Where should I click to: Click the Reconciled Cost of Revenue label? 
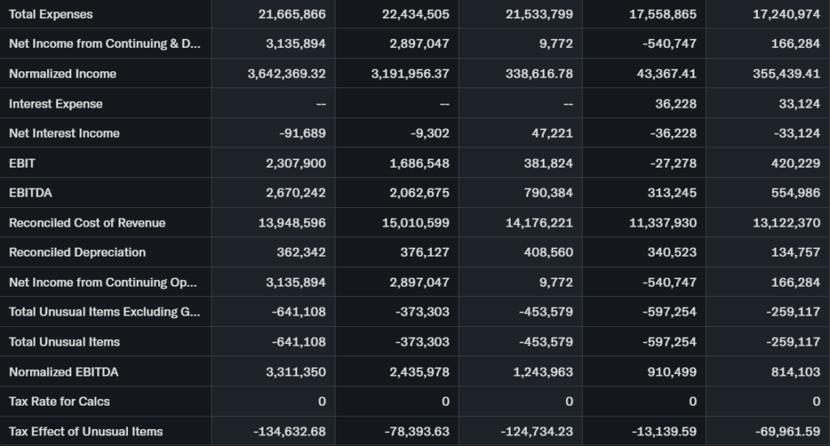click(87, 223)
